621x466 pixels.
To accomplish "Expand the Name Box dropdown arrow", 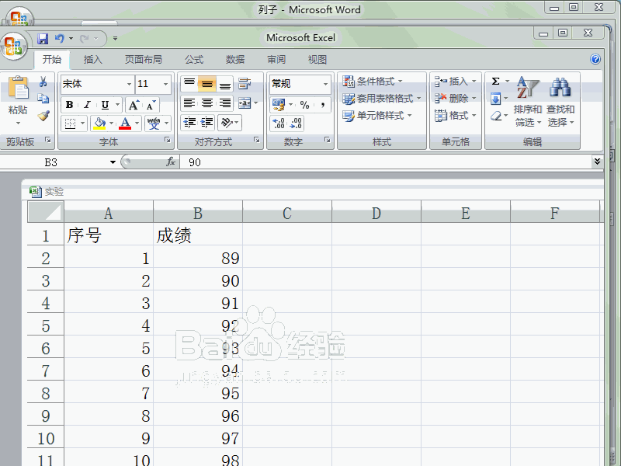I will click(113, 162).
